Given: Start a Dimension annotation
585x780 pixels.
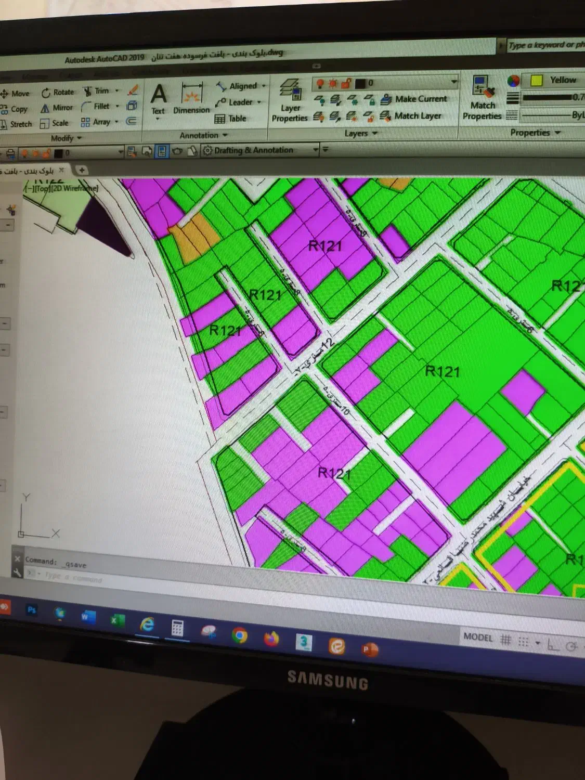Looking at the screenshot, I should click(x=191, y=100).
